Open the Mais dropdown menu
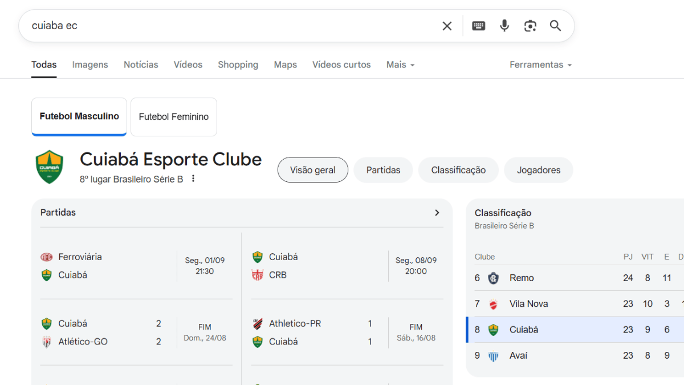Image resolution: width=684 pixels, height=385 pixels. click(400, 65)
